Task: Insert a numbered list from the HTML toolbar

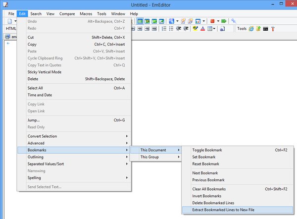Action: point(163,29)
